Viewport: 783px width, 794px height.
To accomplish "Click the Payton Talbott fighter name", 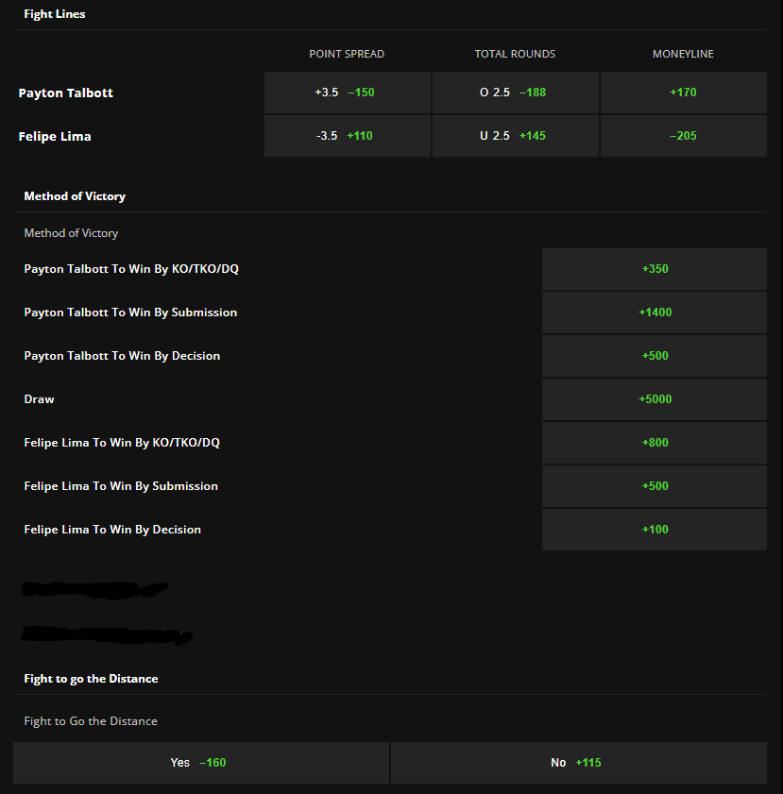I will (66, 93).
